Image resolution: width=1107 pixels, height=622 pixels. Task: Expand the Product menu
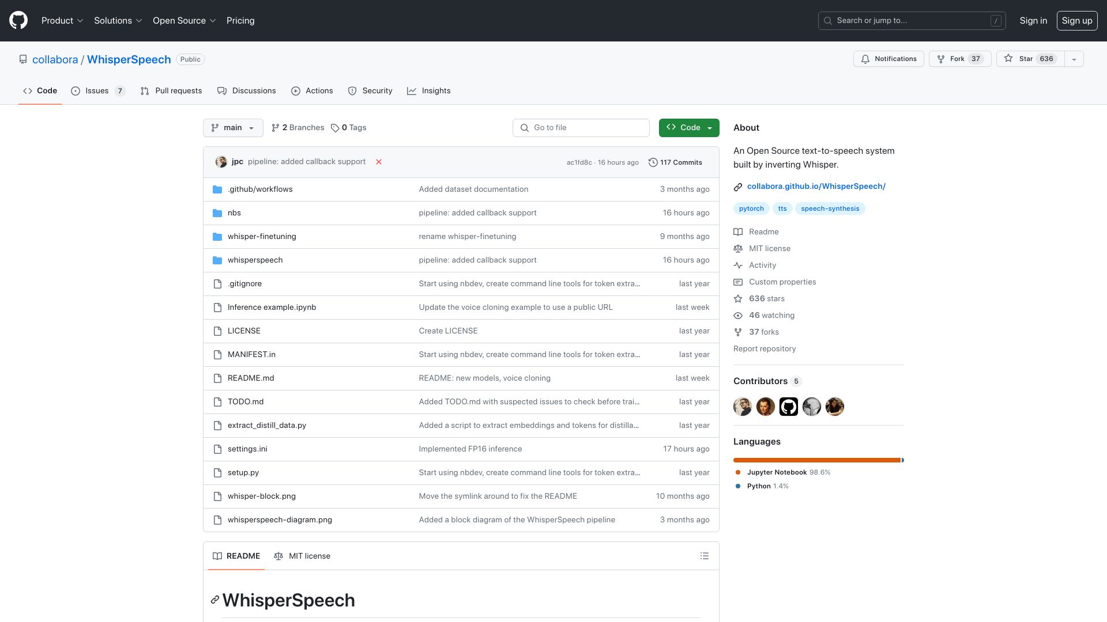(62, 21)
